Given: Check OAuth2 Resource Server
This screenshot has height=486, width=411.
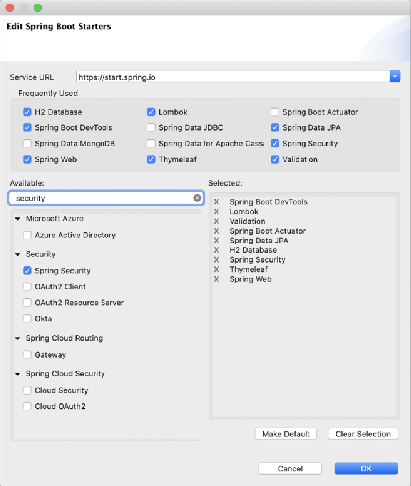Looking at the screenshot, I should [27, 303].
